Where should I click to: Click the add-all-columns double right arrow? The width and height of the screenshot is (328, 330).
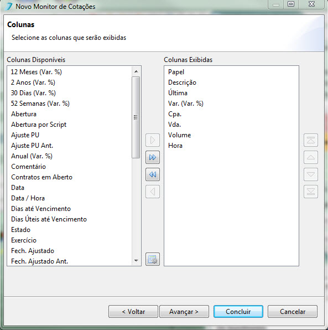[x=153, y=157]
